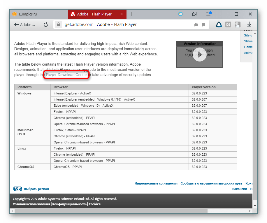Open 'Game' sidebar link

pyautogui.click(x=248, y=47)
